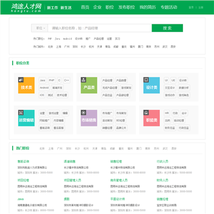The width and height of the screenshot is (214, 214).
Task: Click the 品牌公关 tag
Action: [121, 128]
